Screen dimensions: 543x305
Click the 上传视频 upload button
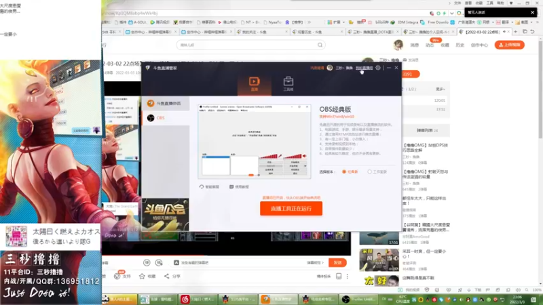coord(510,45)
